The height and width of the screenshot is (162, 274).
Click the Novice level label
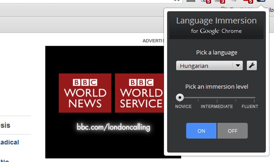183,106
